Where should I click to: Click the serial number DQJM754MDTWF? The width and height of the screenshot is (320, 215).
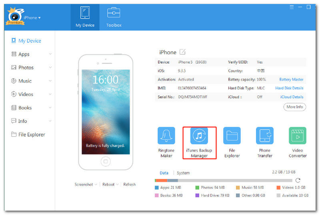193,97
